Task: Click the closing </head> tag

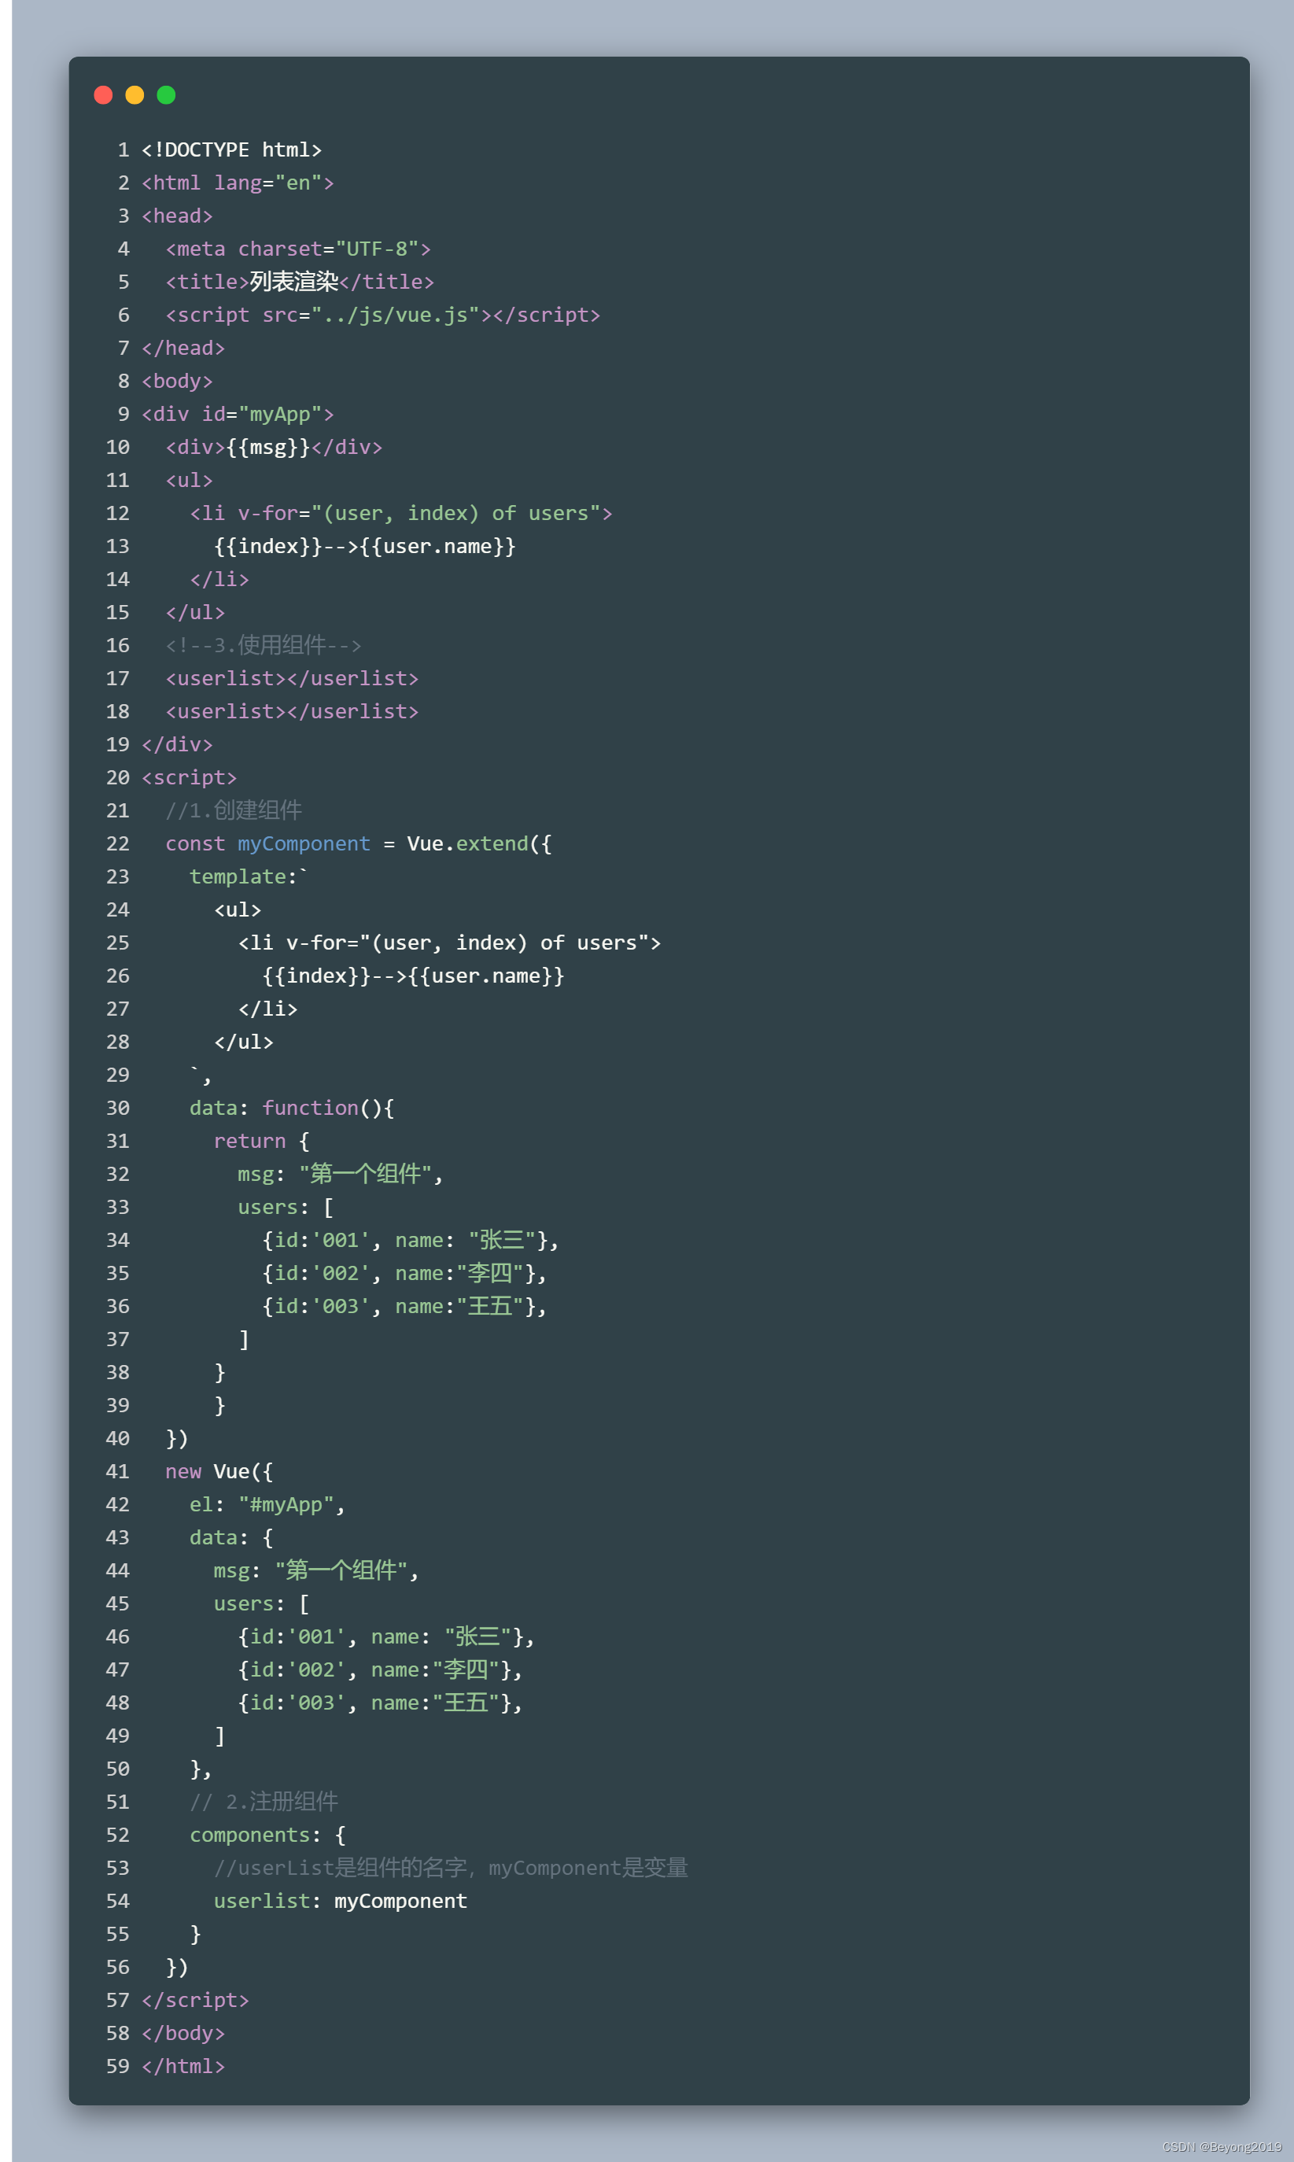Action: click(183, 349)
